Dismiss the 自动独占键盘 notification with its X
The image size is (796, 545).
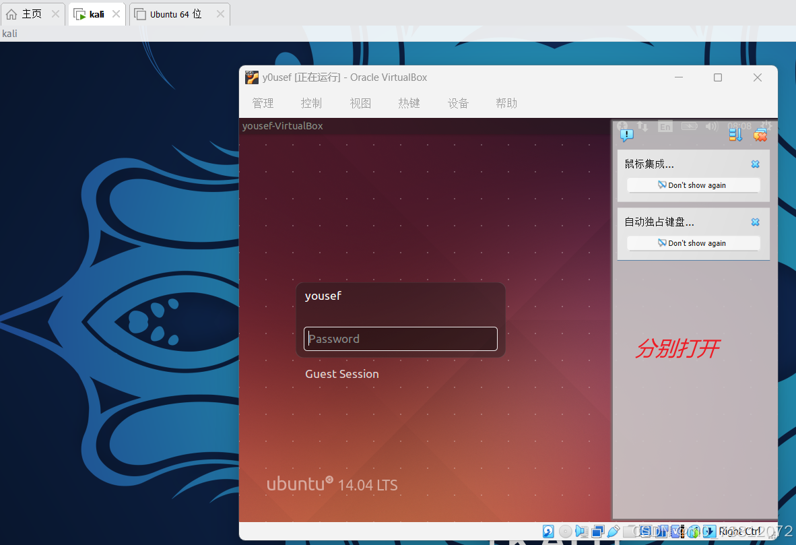point(756,222)
